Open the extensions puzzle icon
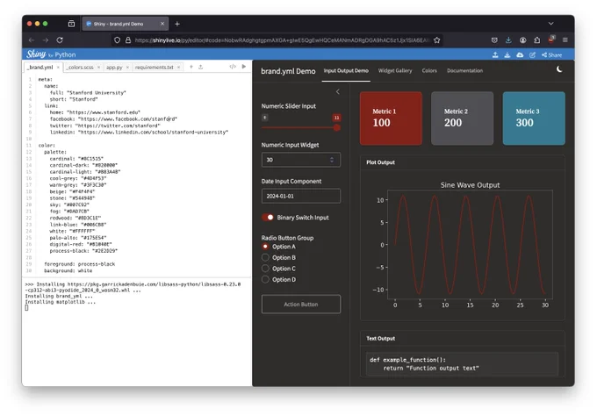This screenshot has height=416, width=597. [x=536, y=40]
